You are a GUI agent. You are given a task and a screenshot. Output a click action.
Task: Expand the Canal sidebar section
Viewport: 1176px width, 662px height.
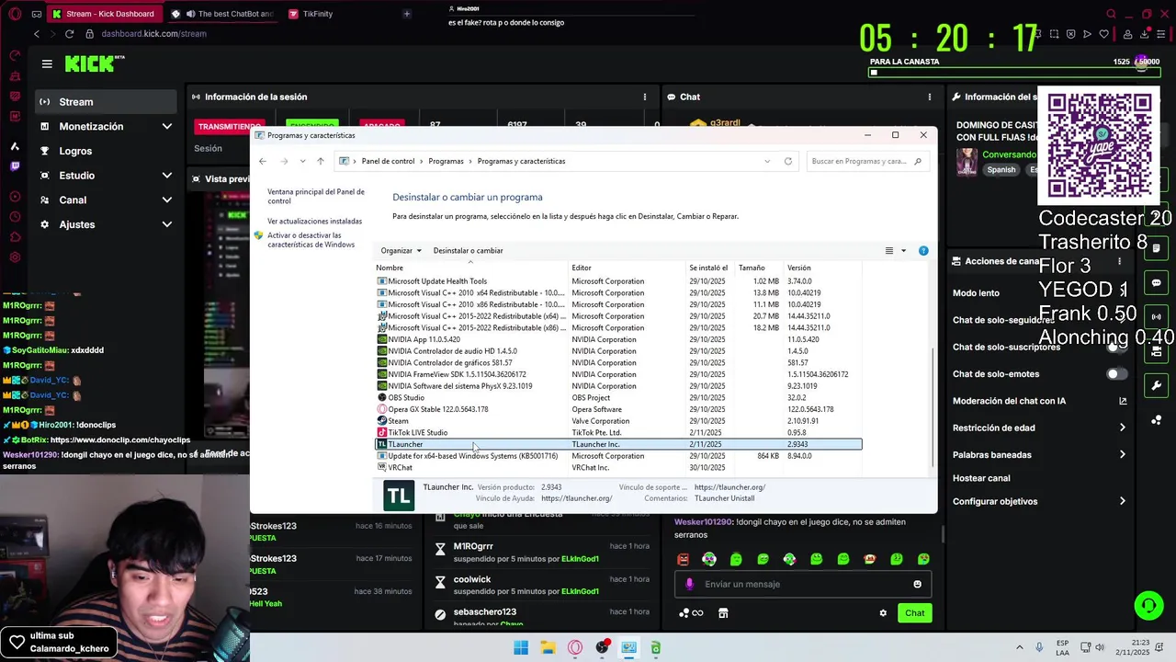[167, 200]
